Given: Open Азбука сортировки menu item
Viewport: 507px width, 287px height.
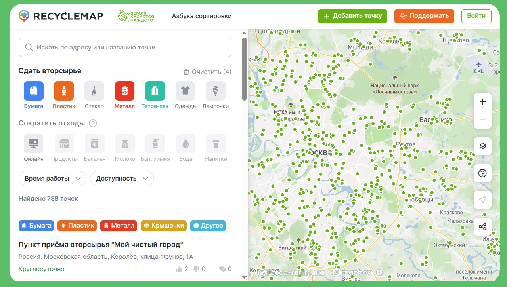Looking at the screenshot, I should coord(201,16).
